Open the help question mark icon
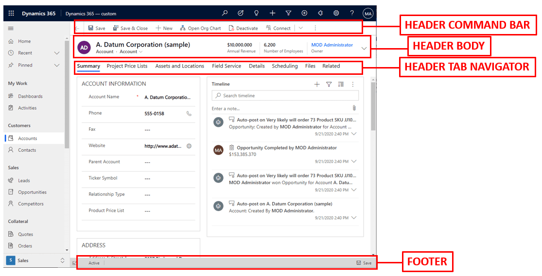The height and width of the screenshot is (276, 542). pyautogui.click(x=352, y=13)
